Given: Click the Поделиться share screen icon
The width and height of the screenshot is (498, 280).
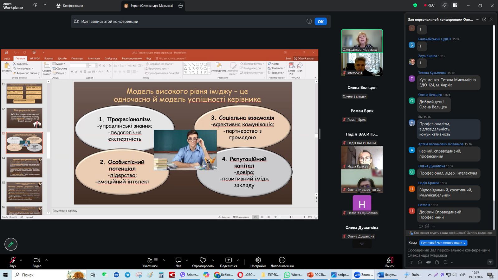Looking at the screenshot, I should coord(228,260).
